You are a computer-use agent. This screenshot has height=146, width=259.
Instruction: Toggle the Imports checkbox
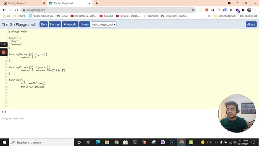click(70, 24)
